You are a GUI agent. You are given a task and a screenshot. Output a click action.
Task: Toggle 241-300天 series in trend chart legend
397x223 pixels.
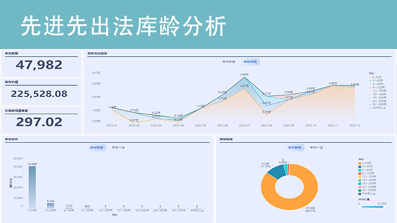[378, 101]
